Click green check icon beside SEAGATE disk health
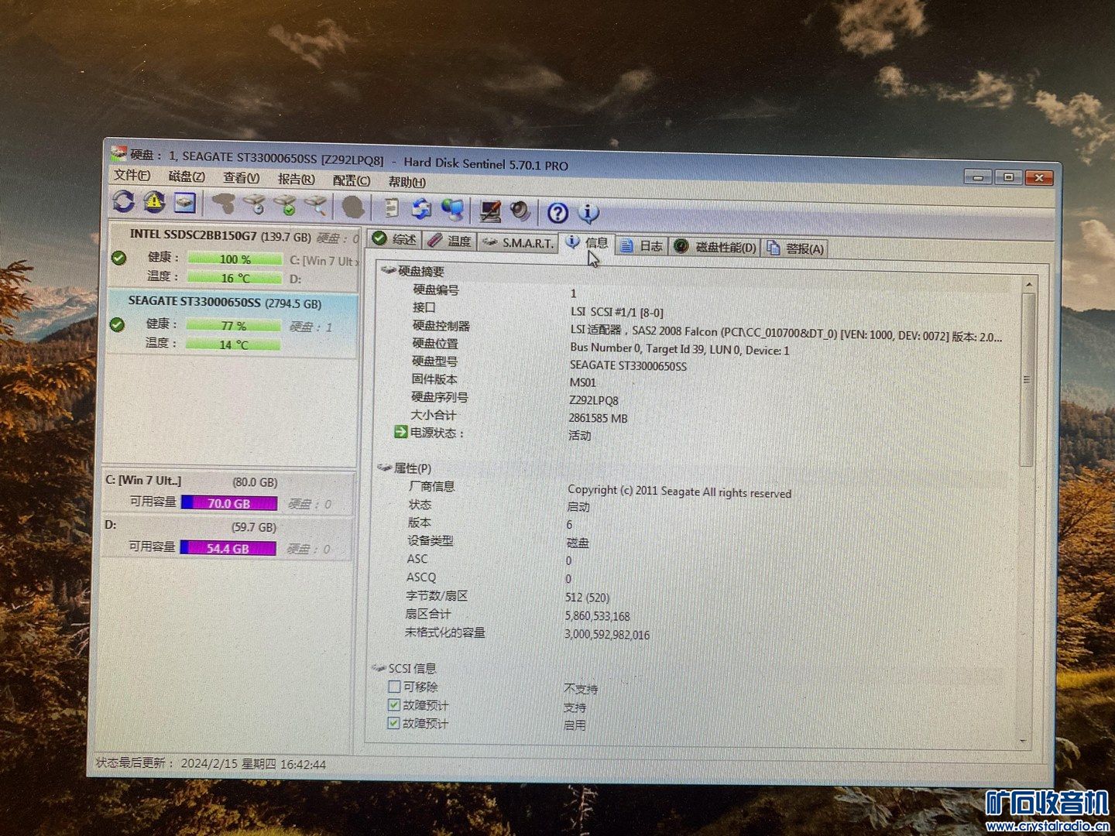 pyautogui.click(x=117, y=324)
